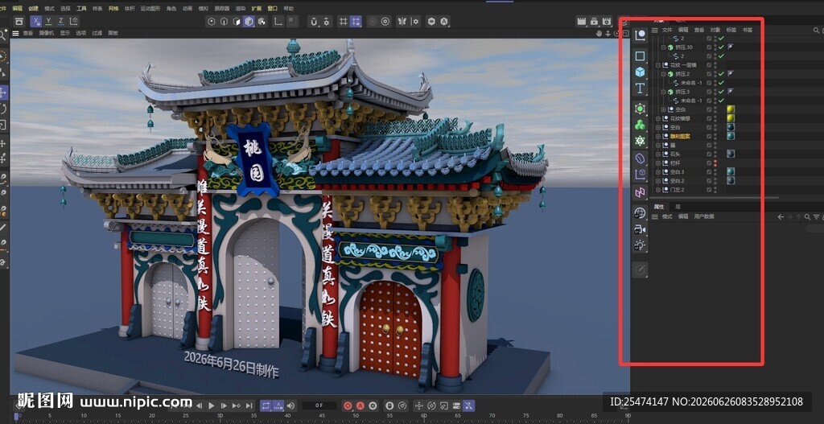Enable the Snap magnet icon
824x424 pixels.
[x=314, y=22]
